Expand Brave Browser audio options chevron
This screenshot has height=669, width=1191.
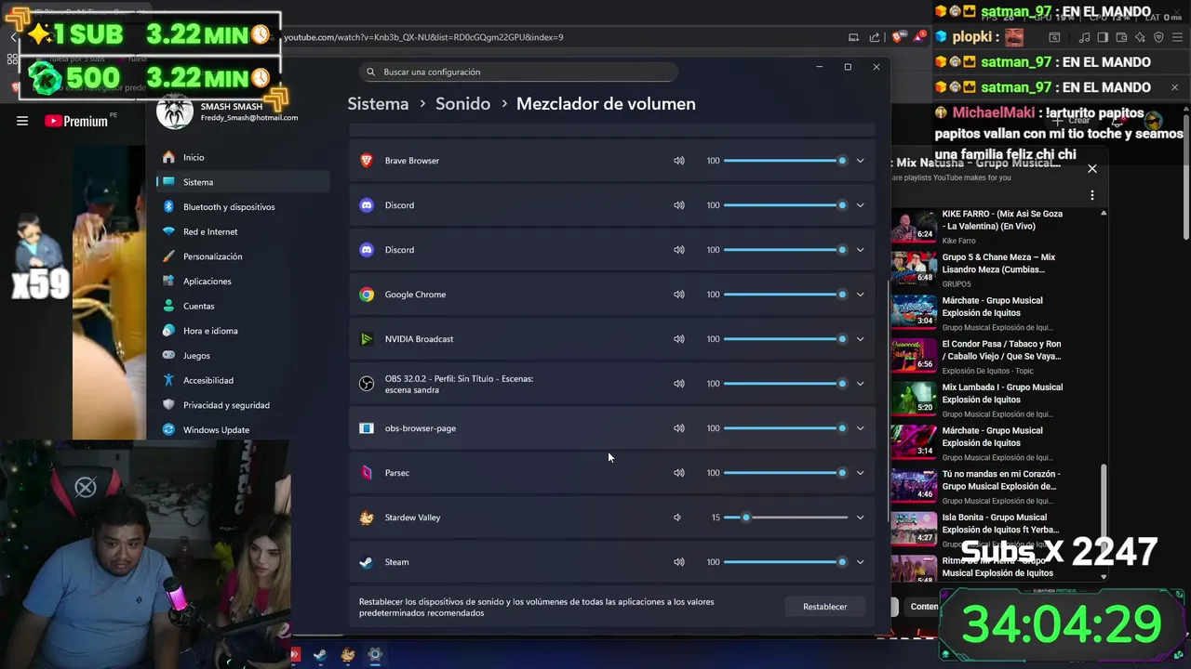coord(860,161)
